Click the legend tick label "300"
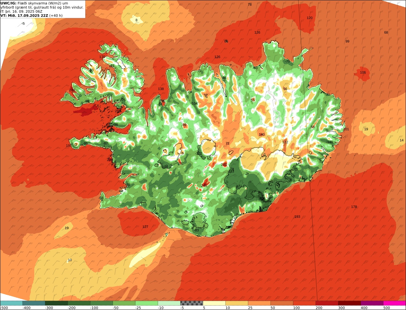The image size is (406, 310). click(341, 308)
